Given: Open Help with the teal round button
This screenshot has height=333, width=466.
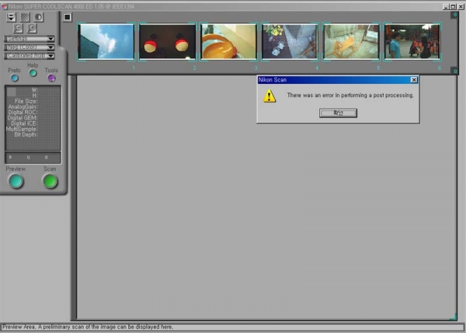Looking at the screenshot, I should click(x=33, y=72).
